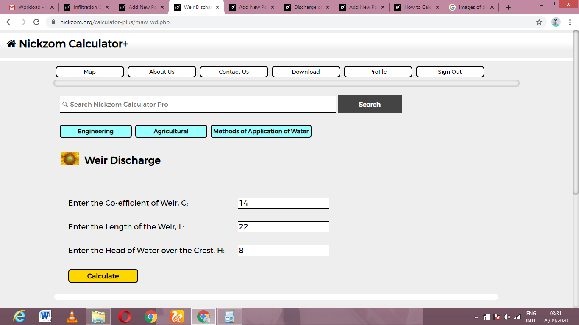Switch to the 'How to Calc' tab
This screenshot has height=325, width=579.
point(417,7)
